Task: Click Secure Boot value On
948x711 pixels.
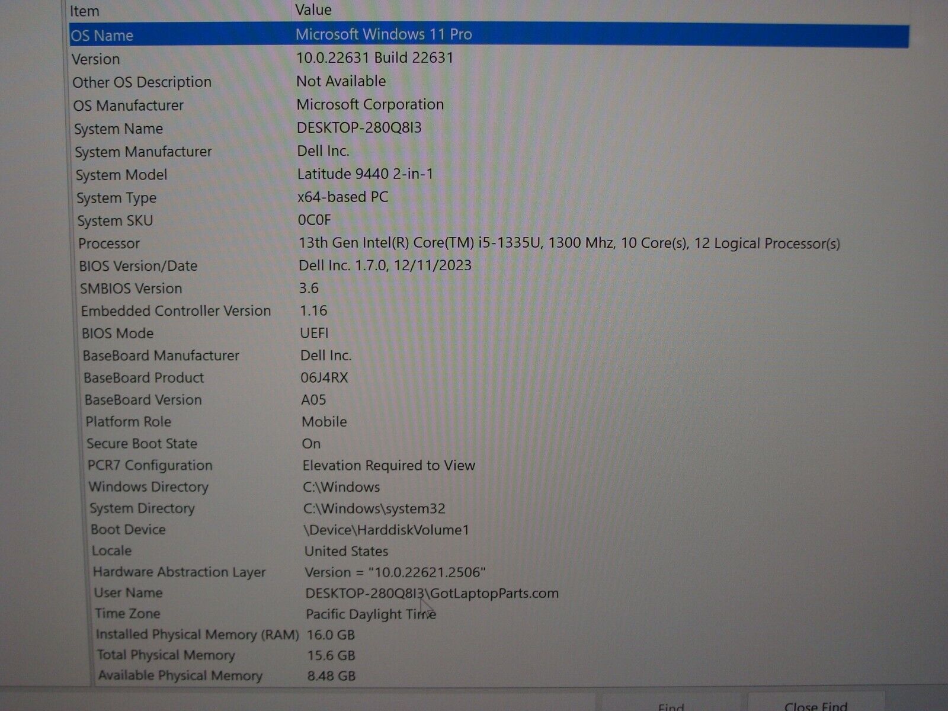Action: pos(311,444)
